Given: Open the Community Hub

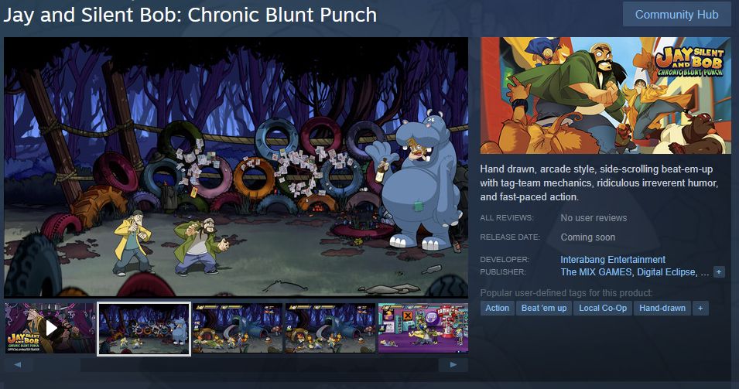Looking at the screenshot, I should tap(676, 15).
